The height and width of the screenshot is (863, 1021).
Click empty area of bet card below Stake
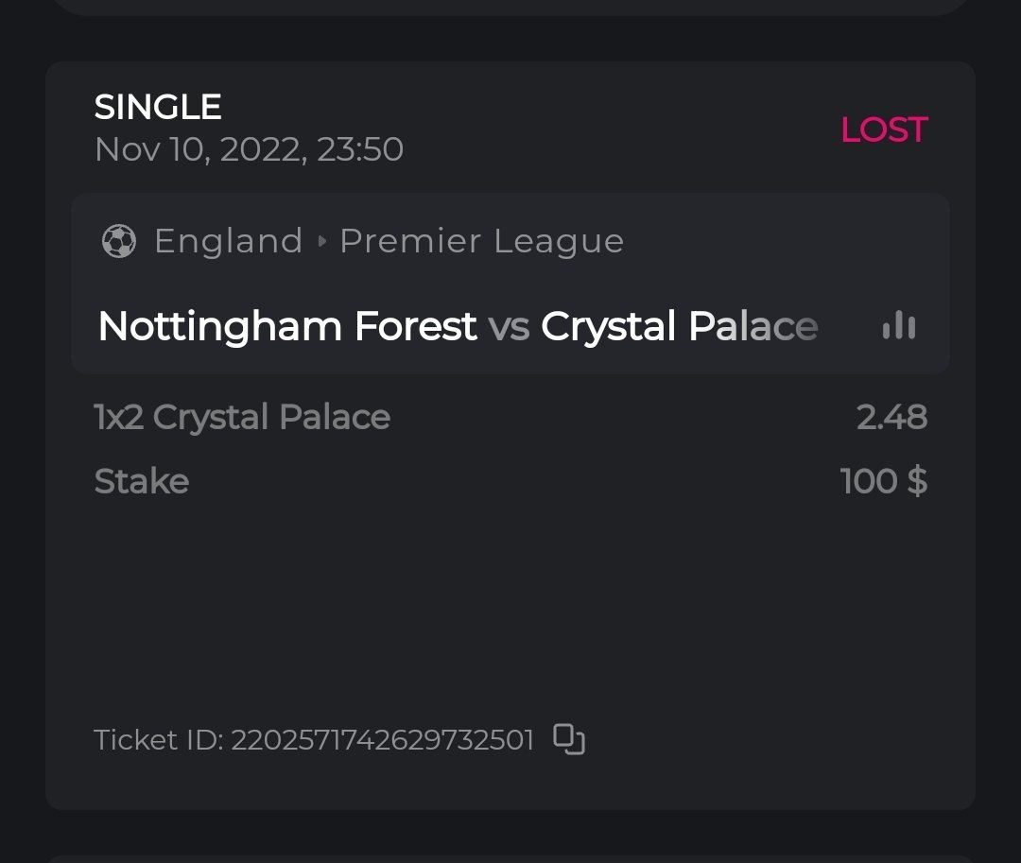510,605
